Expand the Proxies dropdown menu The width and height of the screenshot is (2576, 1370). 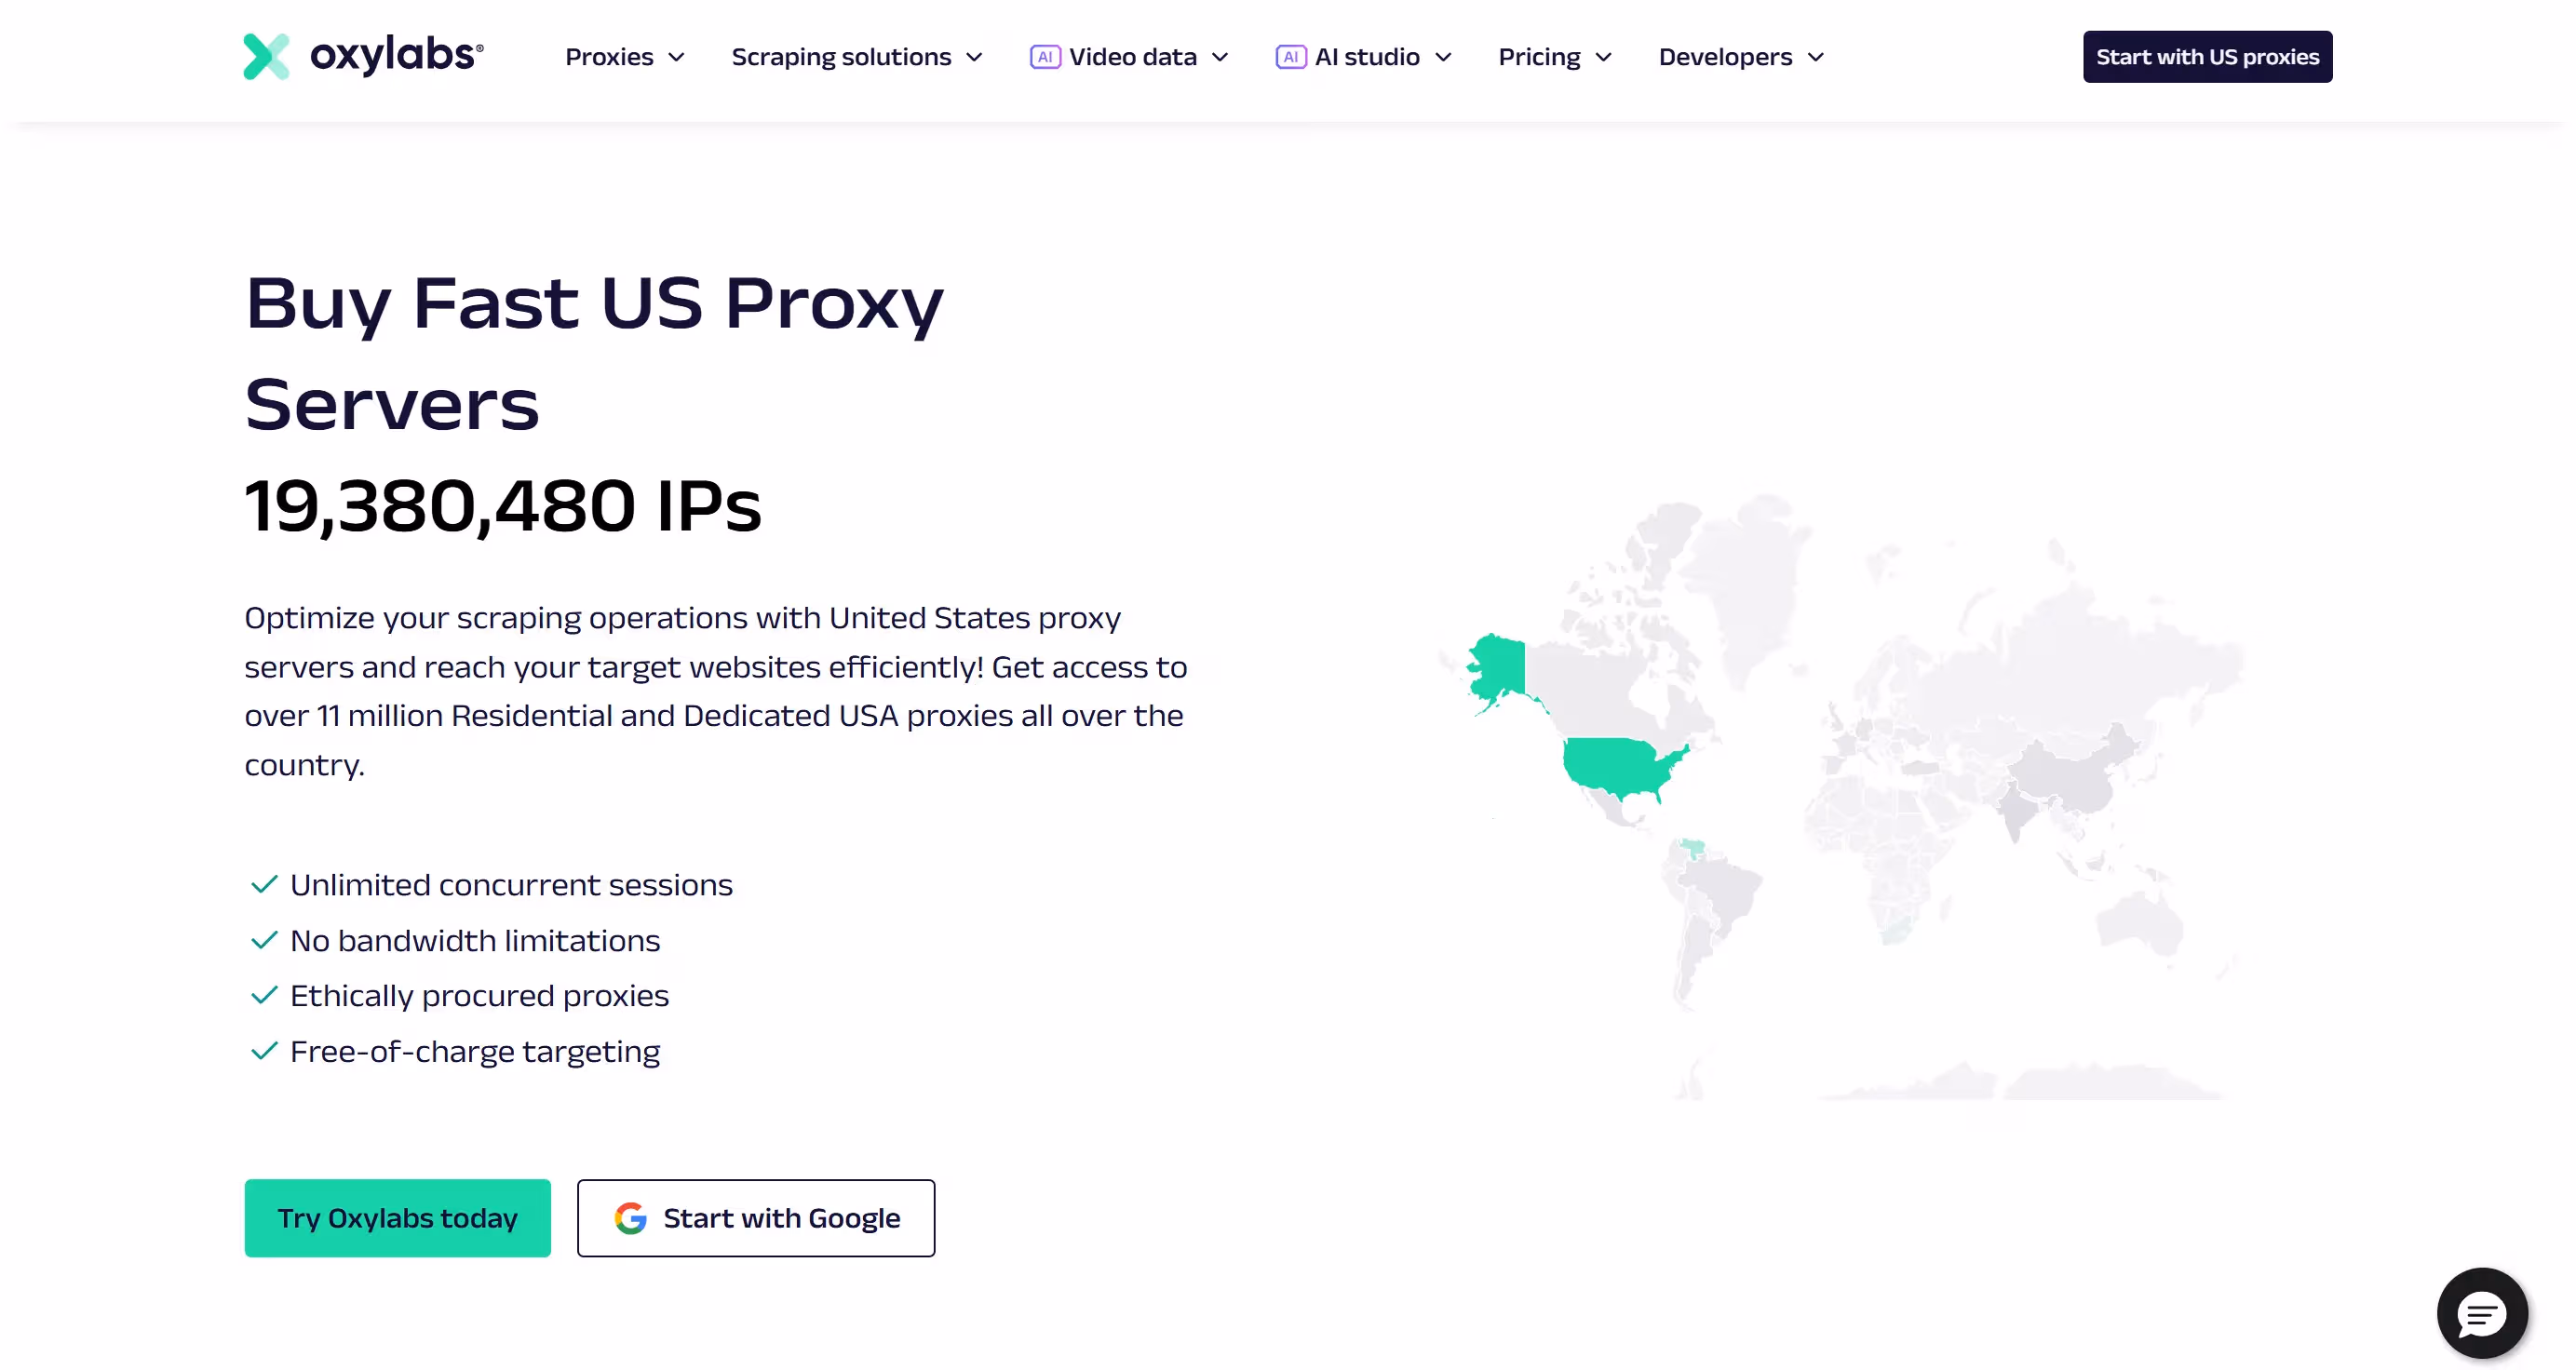coord(623,57)
